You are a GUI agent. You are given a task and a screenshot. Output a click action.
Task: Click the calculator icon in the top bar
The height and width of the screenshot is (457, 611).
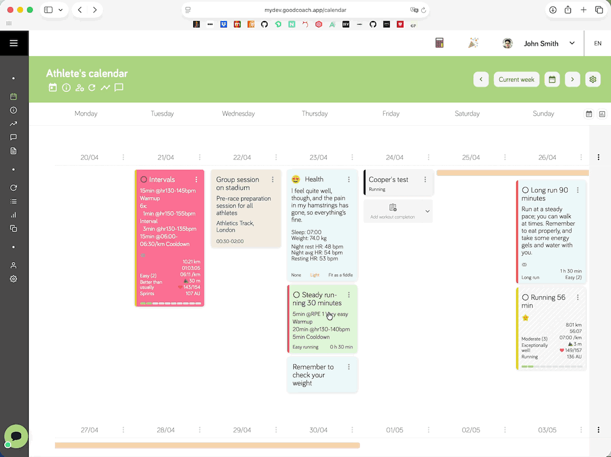point(440,43)
